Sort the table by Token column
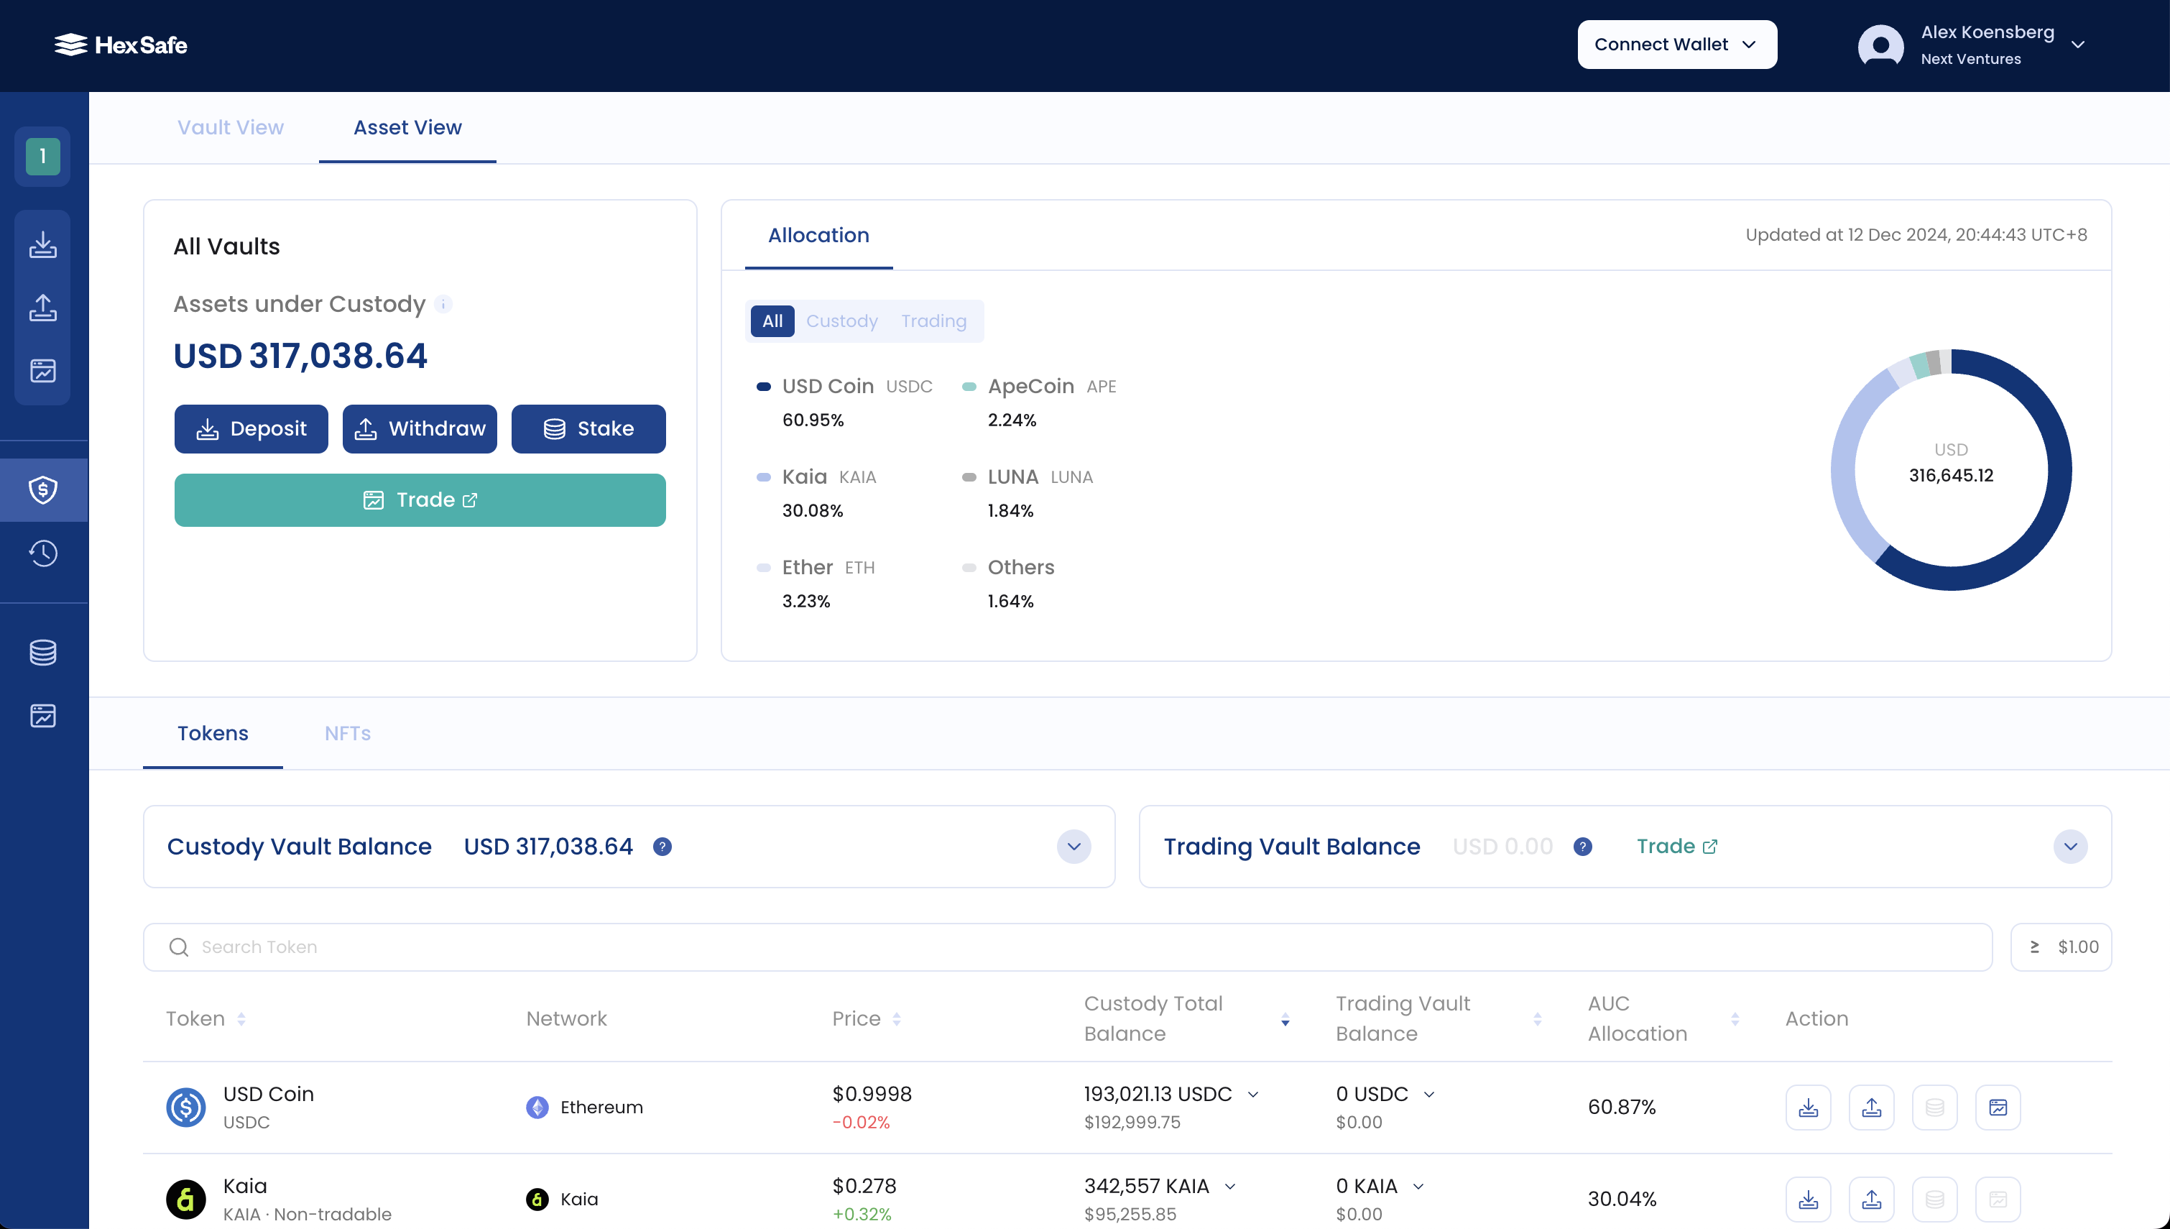 click(241, 1020)
